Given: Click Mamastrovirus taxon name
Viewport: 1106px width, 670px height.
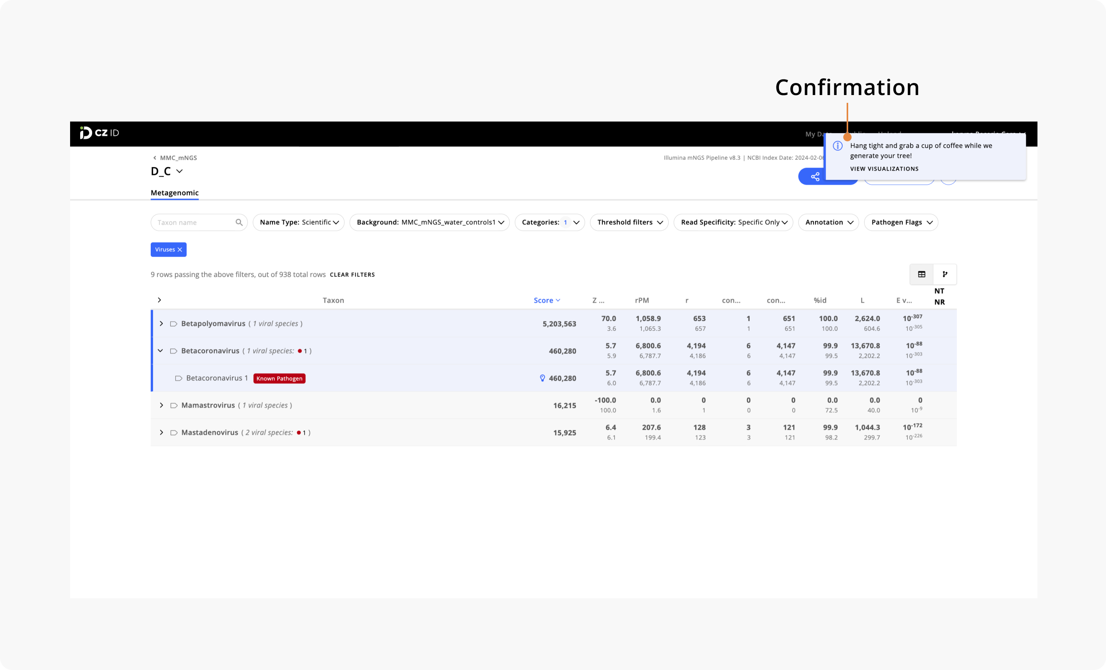Looking at the screenshot, I should tap(208, 405).
